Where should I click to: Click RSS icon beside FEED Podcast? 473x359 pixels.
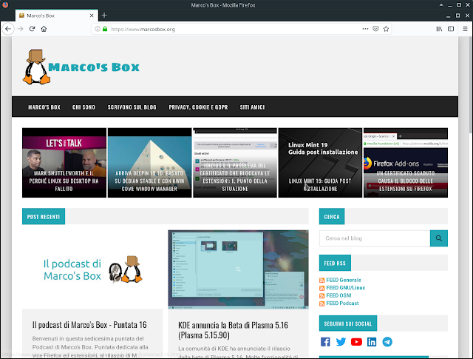click(x=322, y=303)
